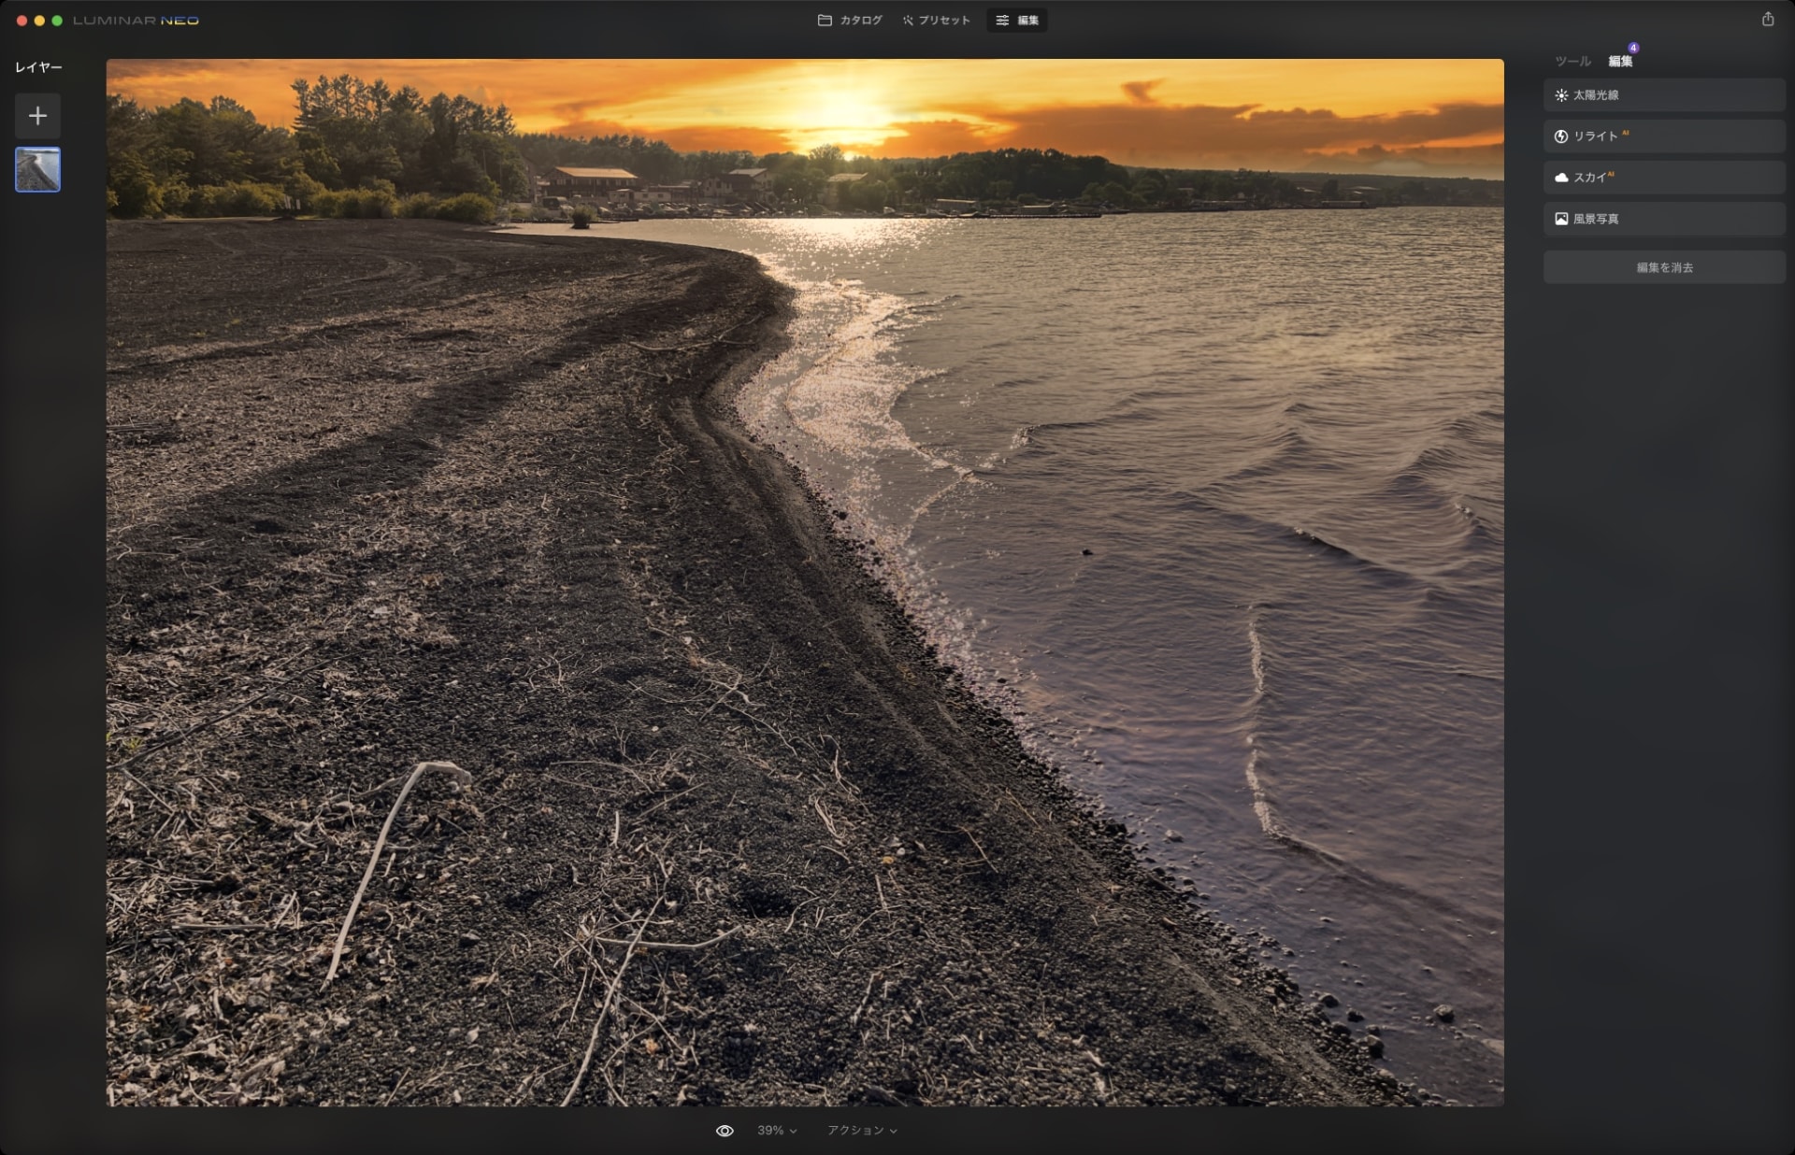The width and height of the screenshot is (1795, 1155).
Task: Select the top 編集 edit mode tab
Action: point(1017,20)
